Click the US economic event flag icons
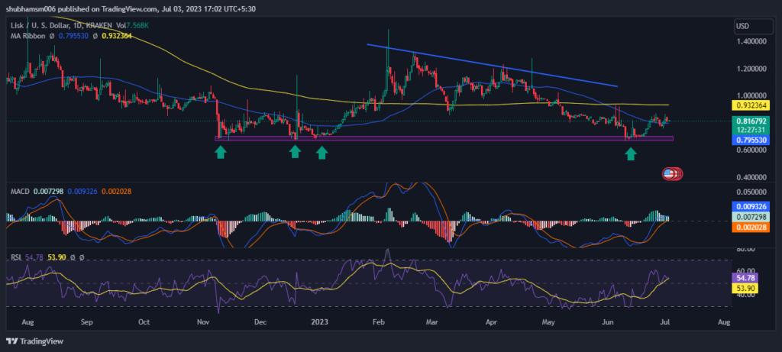The width and height of the screenshot is (782, 352). 672,173
